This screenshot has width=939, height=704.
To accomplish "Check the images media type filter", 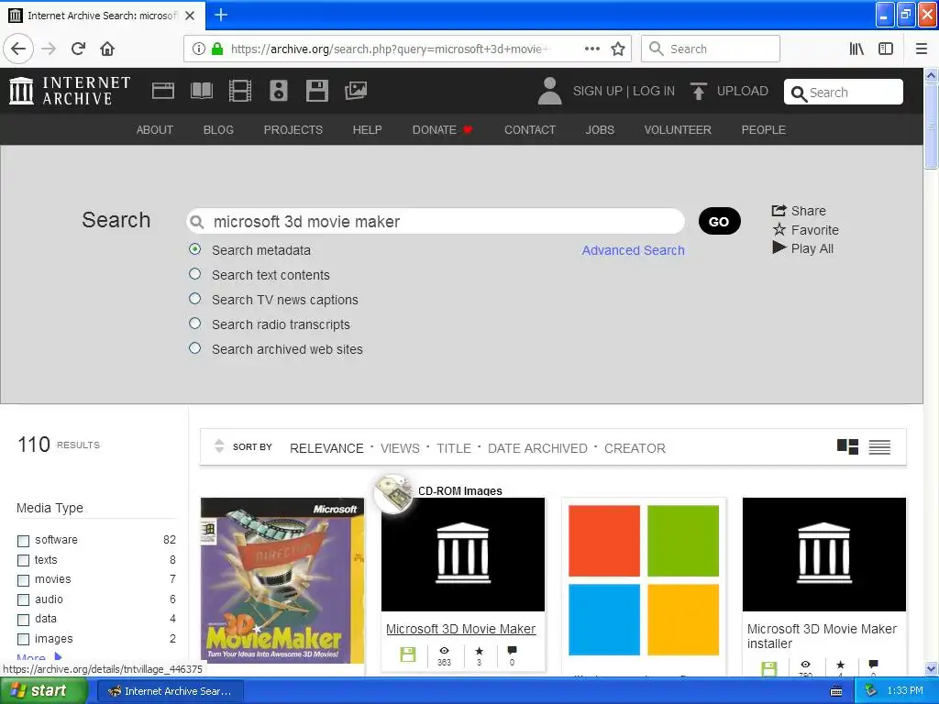I will tap(23, 639).
